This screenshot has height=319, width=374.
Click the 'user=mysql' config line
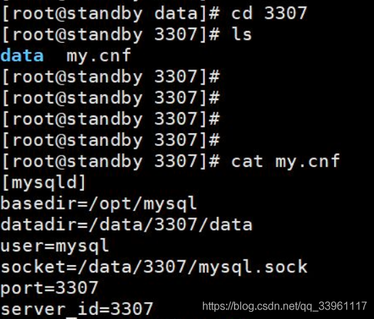click(55, 246)
